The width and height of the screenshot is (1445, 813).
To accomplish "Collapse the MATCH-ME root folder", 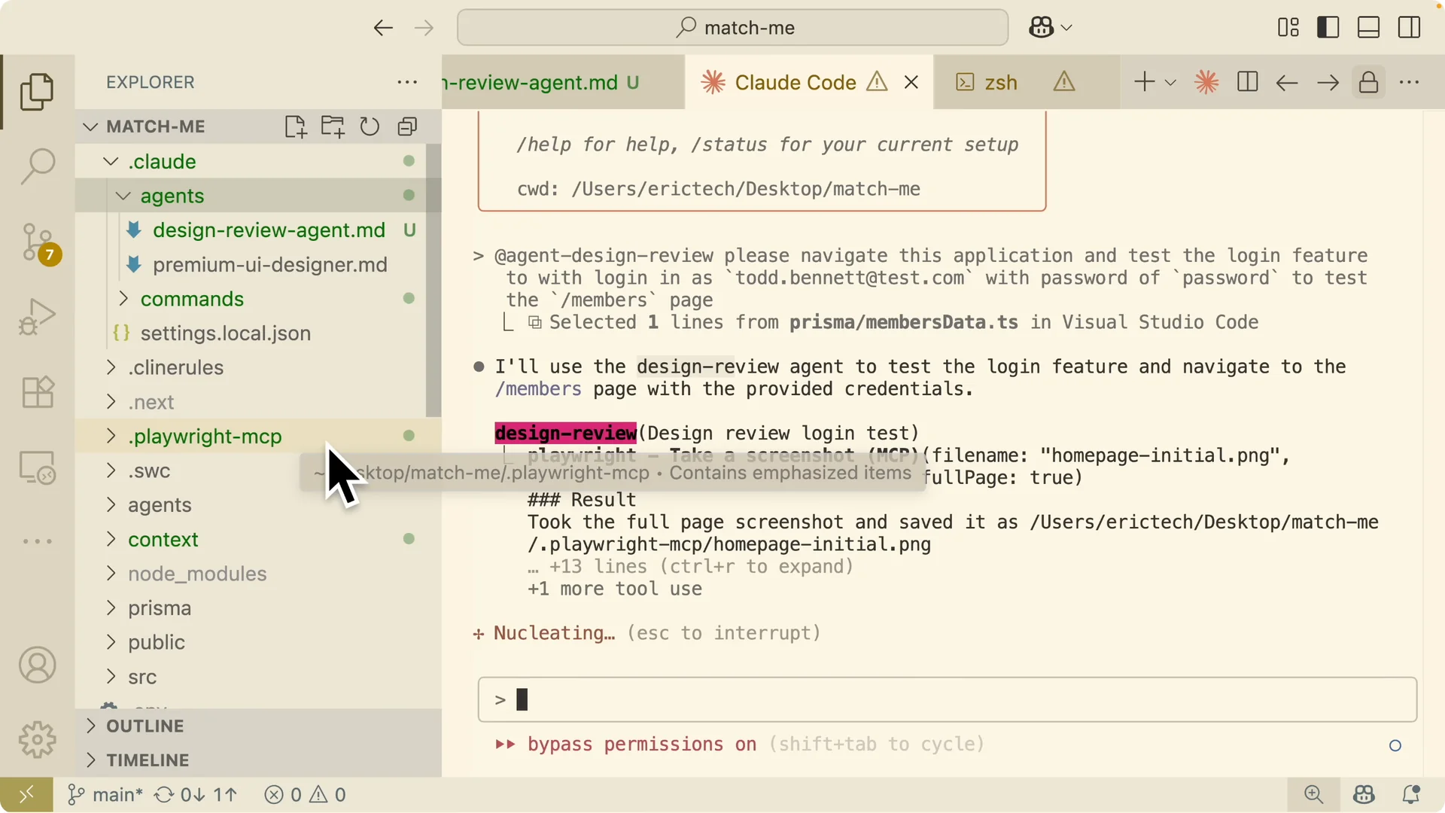I will tap(90, 126).
